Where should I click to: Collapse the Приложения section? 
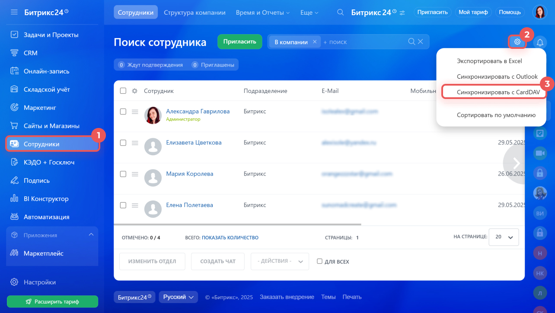click(x=91, y=235)
